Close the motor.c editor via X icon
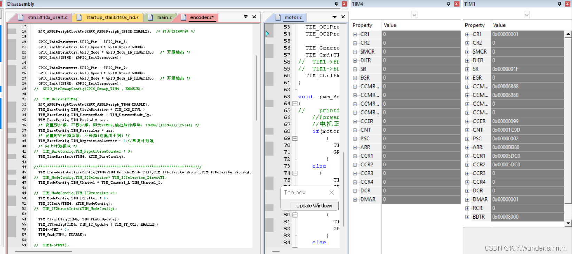572x254 pixels. [x=343, y=17]
